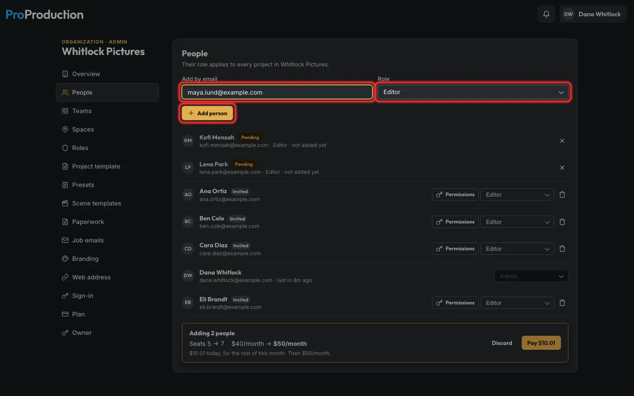
Task: Click the Add person button
Action: [207, 113]
